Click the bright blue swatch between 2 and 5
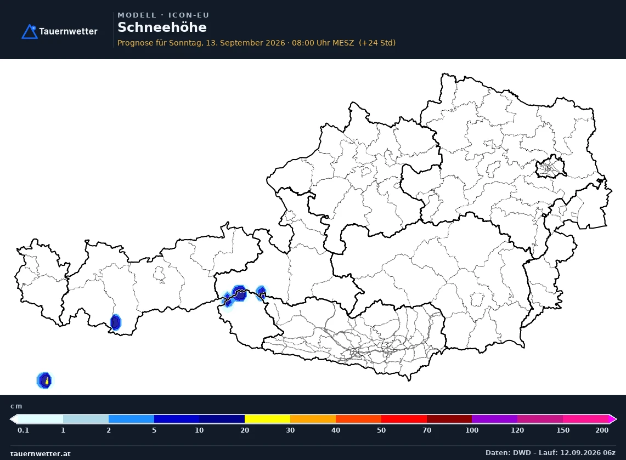Screen dimensions: 626x460 pos(131,419)
